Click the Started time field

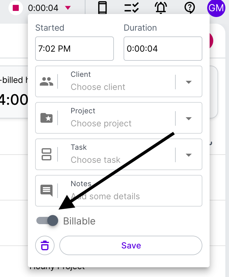click(75, 49)
